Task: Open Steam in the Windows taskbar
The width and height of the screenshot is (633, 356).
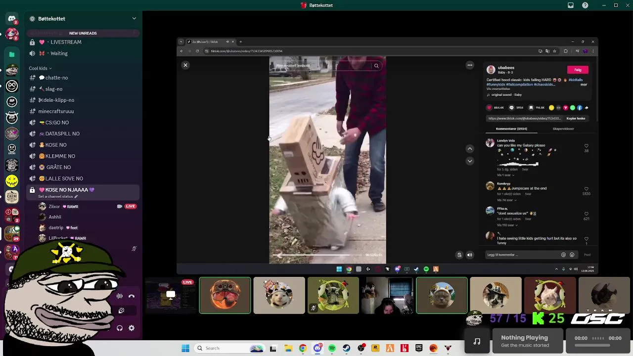Action: point(346,348)
